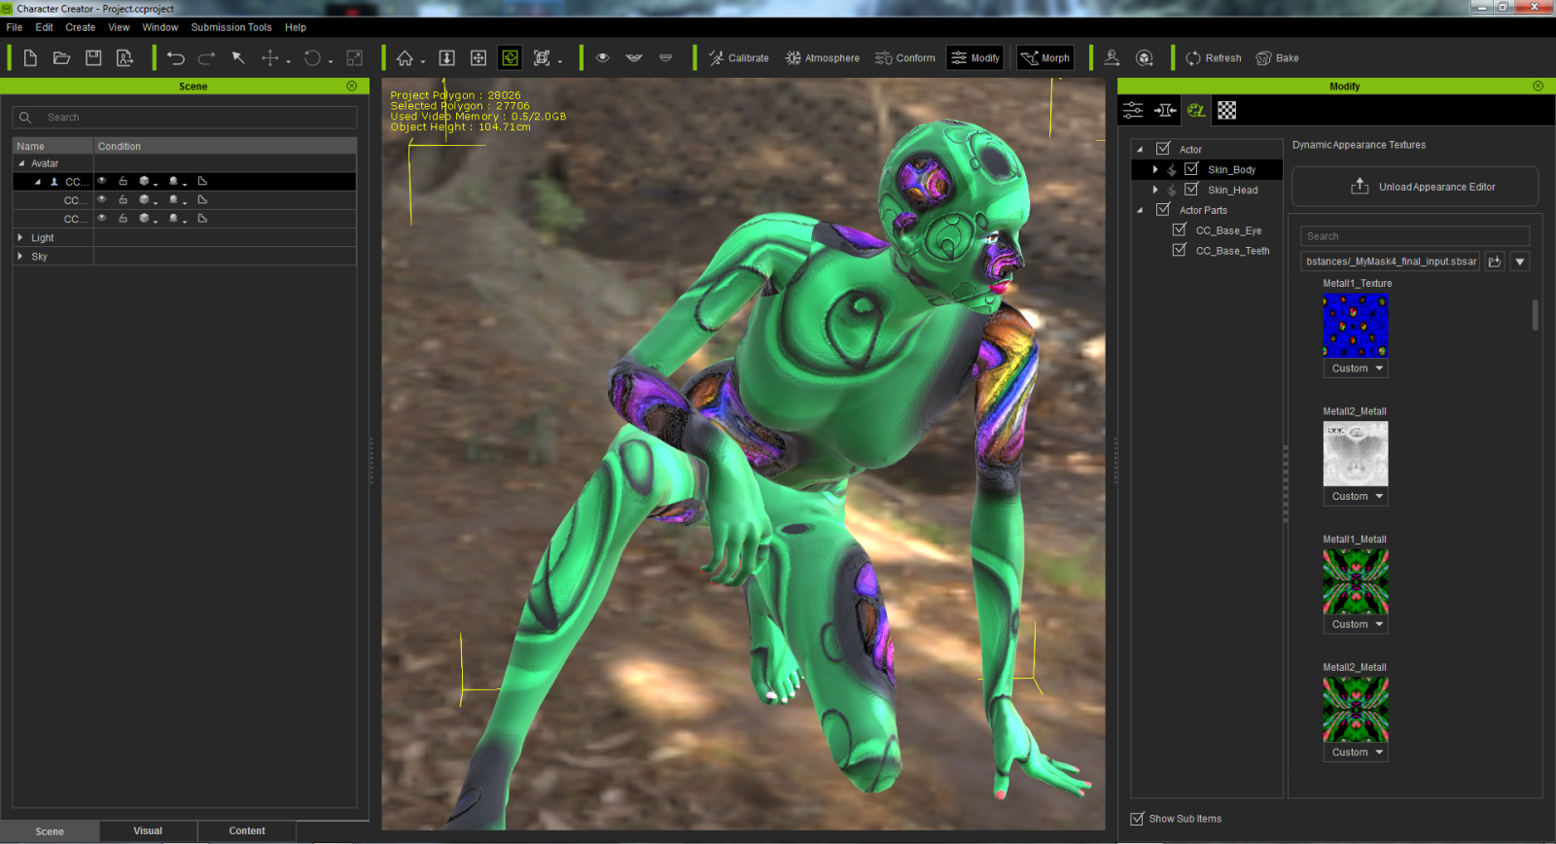Screen dimensions: 1556x844
Task: Toggle the highlighted green camera mode icon
Action: click(x=510, y=58)
